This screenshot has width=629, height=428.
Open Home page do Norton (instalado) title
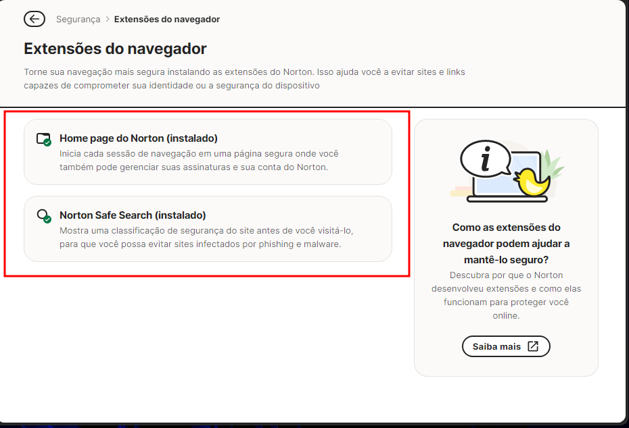(138, 138)
